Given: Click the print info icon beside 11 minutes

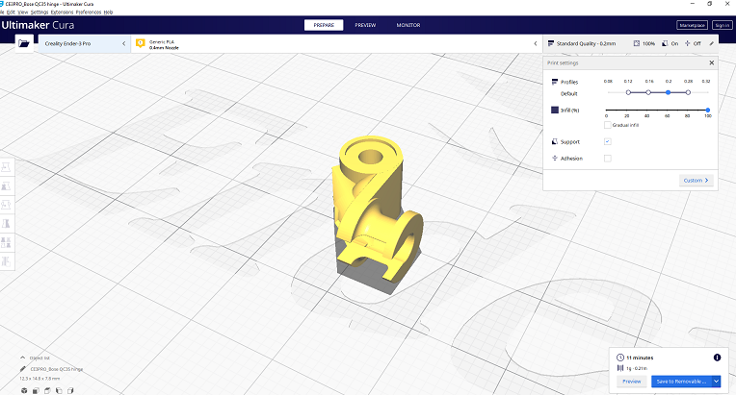Looking at the screenshot, I should point(716,358).
